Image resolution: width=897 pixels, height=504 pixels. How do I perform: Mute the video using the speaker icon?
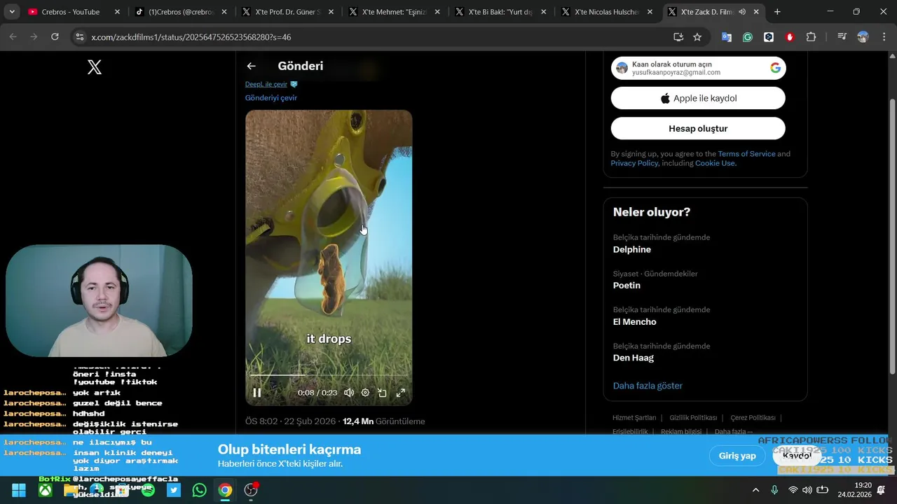click(348, 393)
